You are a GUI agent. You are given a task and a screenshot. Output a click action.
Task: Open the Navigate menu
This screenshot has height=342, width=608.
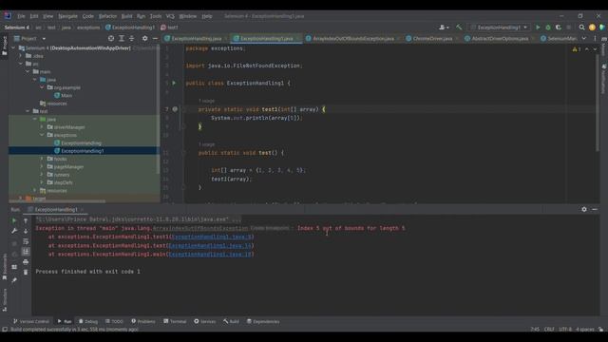pos(67,16)
